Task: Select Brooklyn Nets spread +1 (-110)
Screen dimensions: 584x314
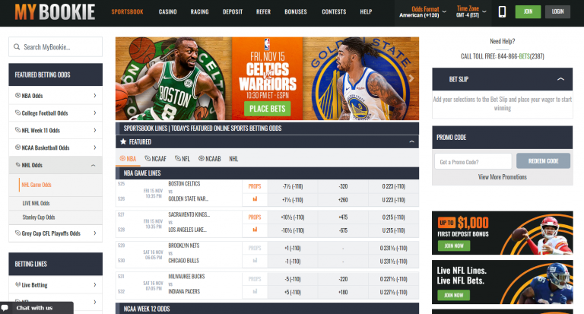Action: click(x=293, y=248)
